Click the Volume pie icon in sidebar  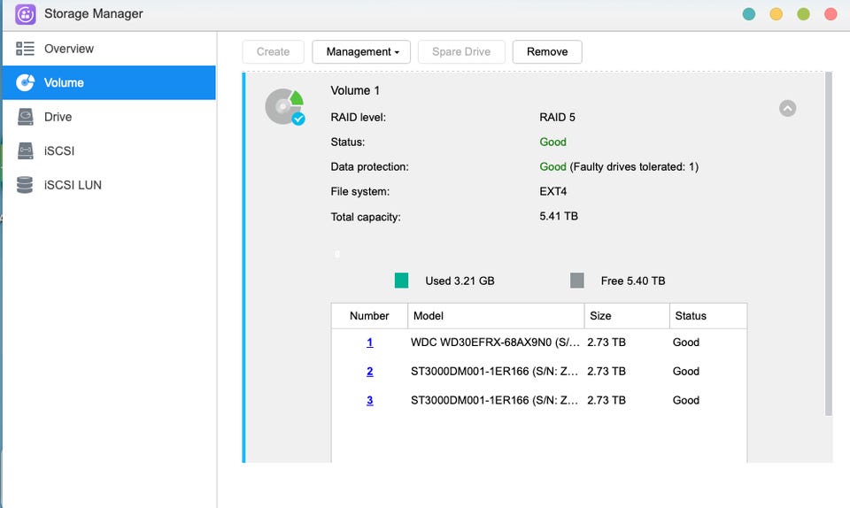tap(26, 82)
